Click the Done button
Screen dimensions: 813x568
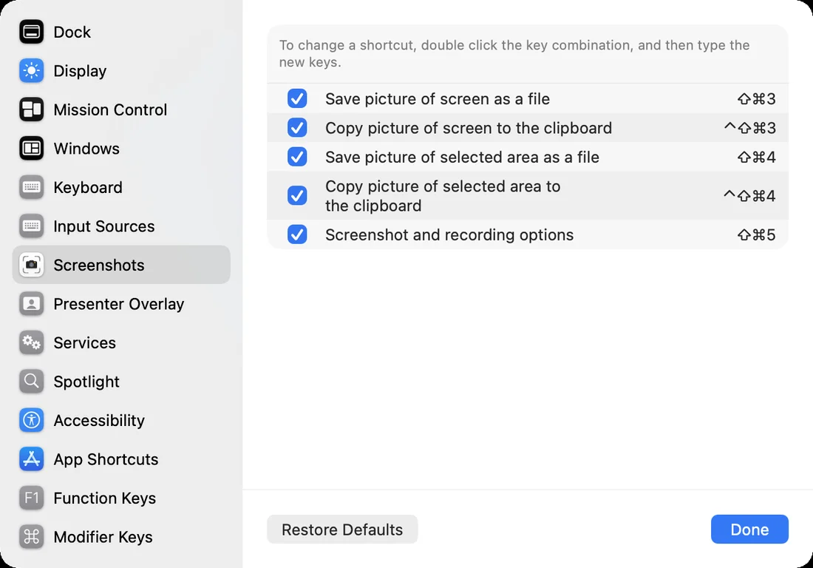(x=749, y=529)
